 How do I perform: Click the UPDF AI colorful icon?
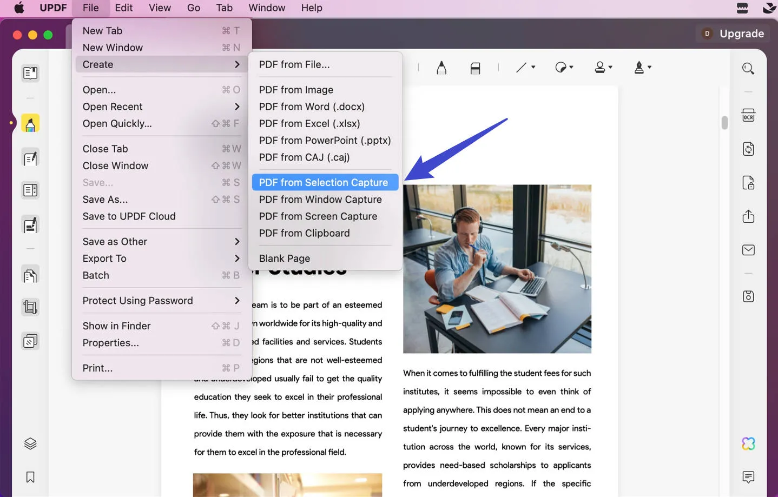coord(748,443)
